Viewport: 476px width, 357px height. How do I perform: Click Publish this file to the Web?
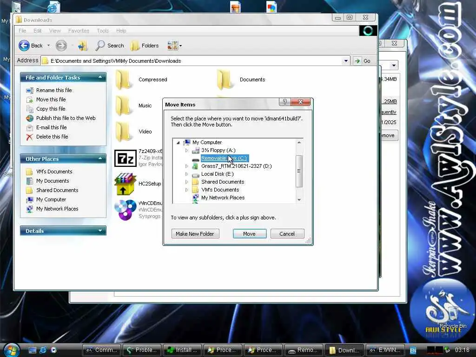(x=66, y=118)
